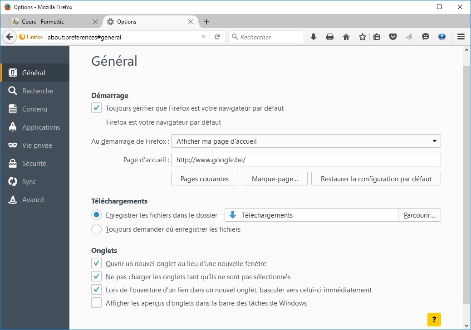This screenshot has height=330, width=471.
Task: Click the Applications label in sidebar
Action: pos(41,127)
